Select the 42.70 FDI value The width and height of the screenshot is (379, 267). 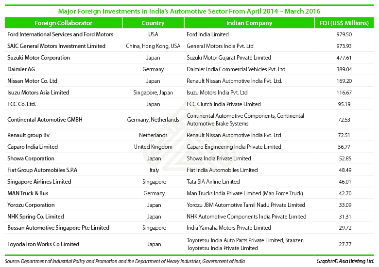345,193
